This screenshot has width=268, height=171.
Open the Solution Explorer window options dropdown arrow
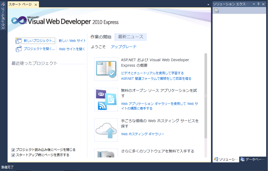point(254,4)
